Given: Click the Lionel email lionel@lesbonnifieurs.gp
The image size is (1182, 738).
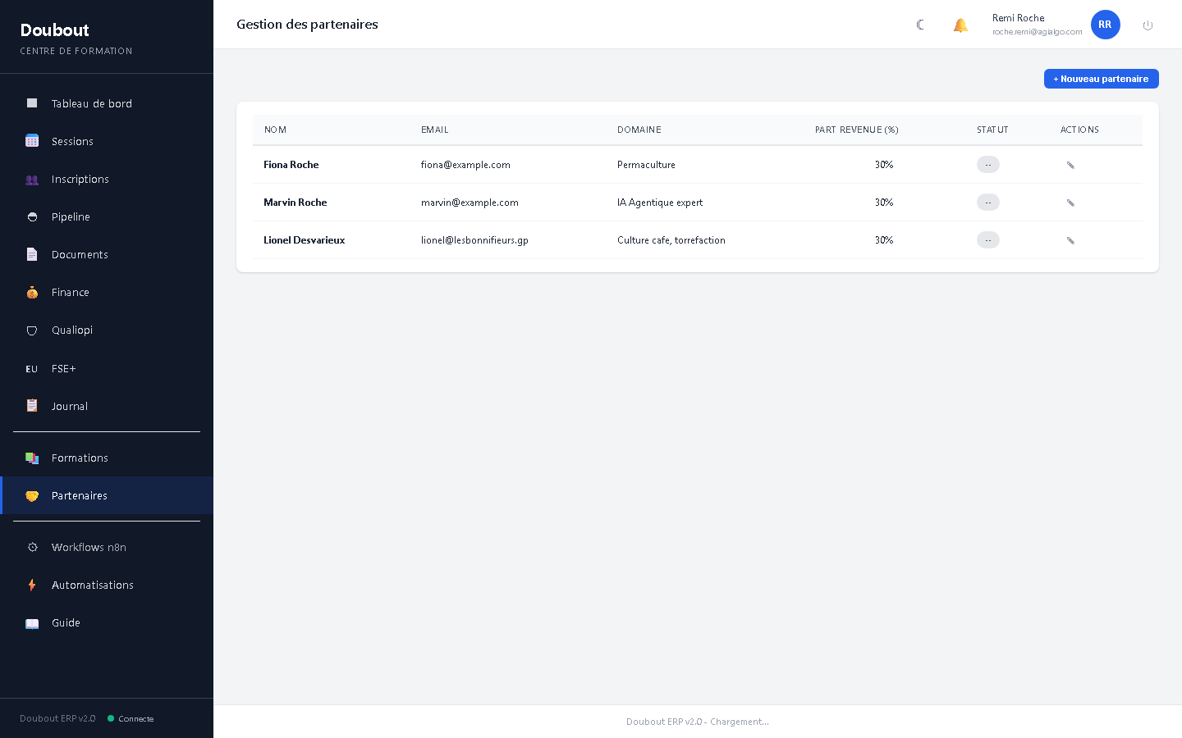Looking at the screenshot, I should click(x=474, y=240).
